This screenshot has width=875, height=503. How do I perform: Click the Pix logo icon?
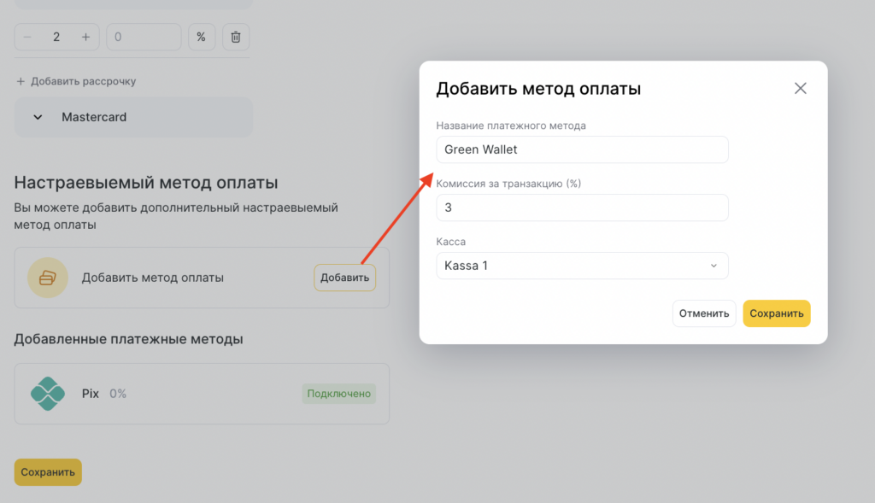click(48, 394)
